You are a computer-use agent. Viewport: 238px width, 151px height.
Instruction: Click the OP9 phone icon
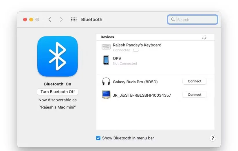point(106,60)
